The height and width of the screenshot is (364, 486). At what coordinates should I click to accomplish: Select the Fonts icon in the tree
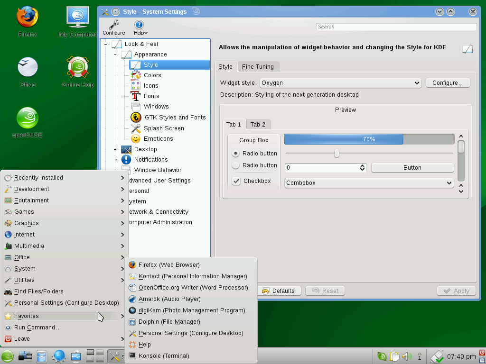pos(136,96)
